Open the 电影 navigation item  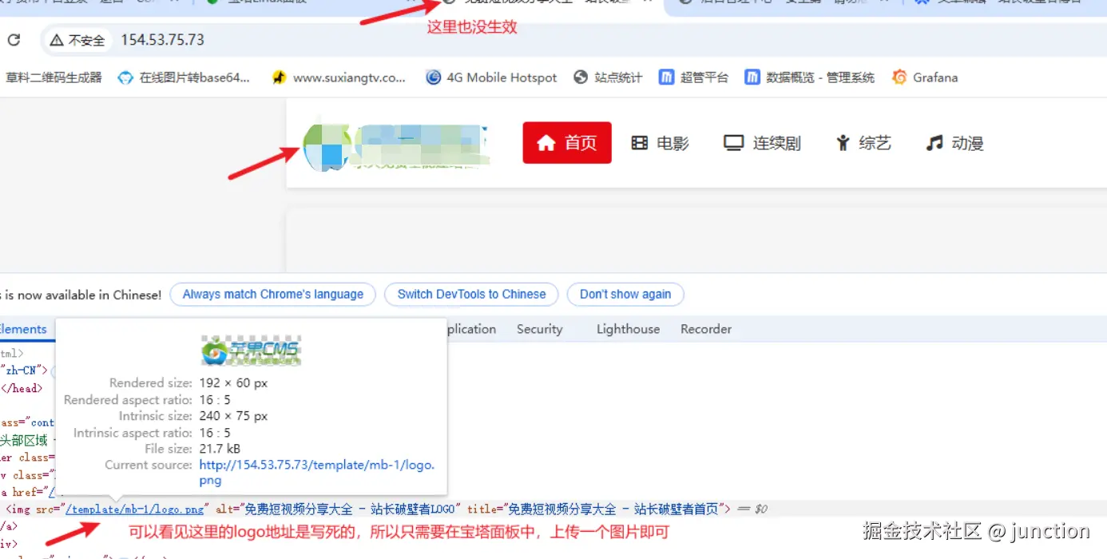tap(660, 143)
